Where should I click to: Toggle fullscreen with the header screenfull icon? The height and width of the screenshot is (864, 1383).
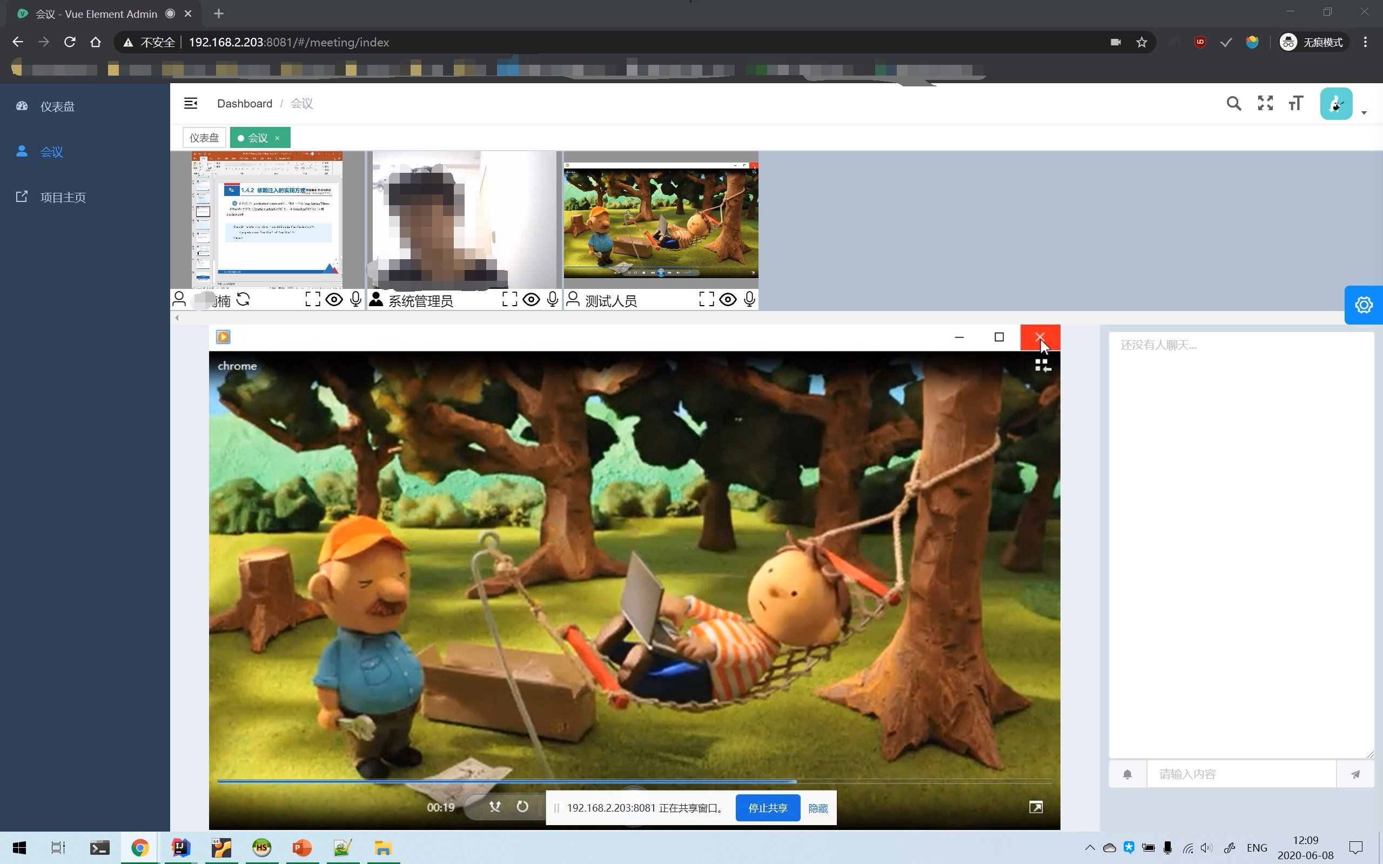click(1265, 104)
